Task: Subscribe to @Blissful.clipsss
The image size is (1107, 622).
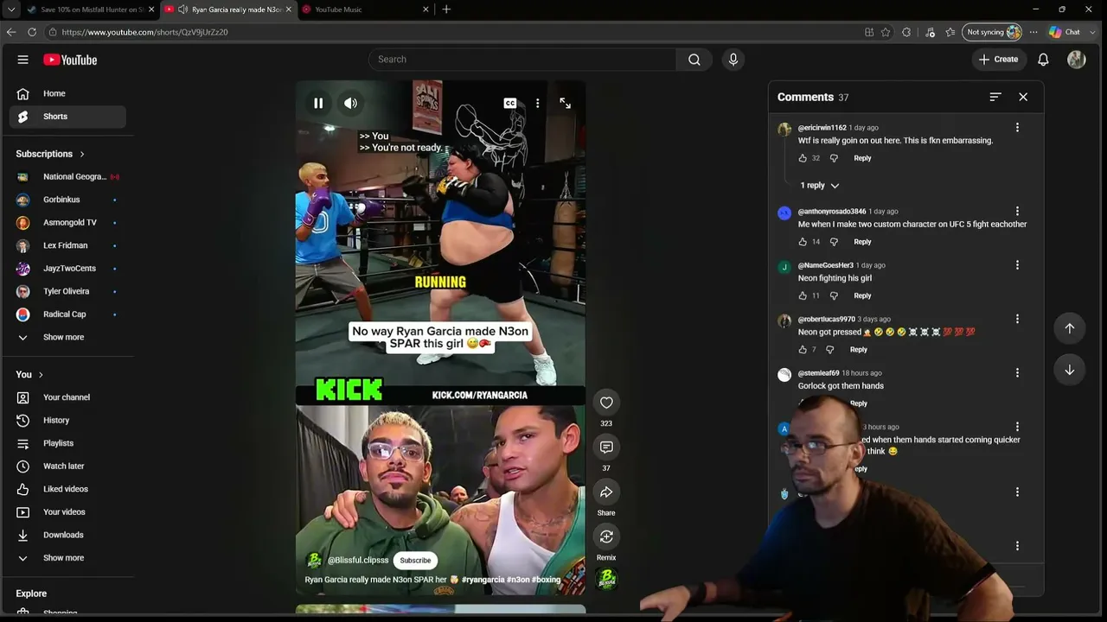Action: pyautogui.click(x=415, y=561)
